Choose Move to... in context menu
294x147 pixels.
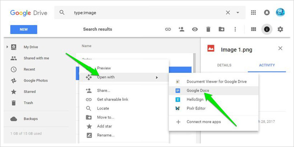coord(124,117)
